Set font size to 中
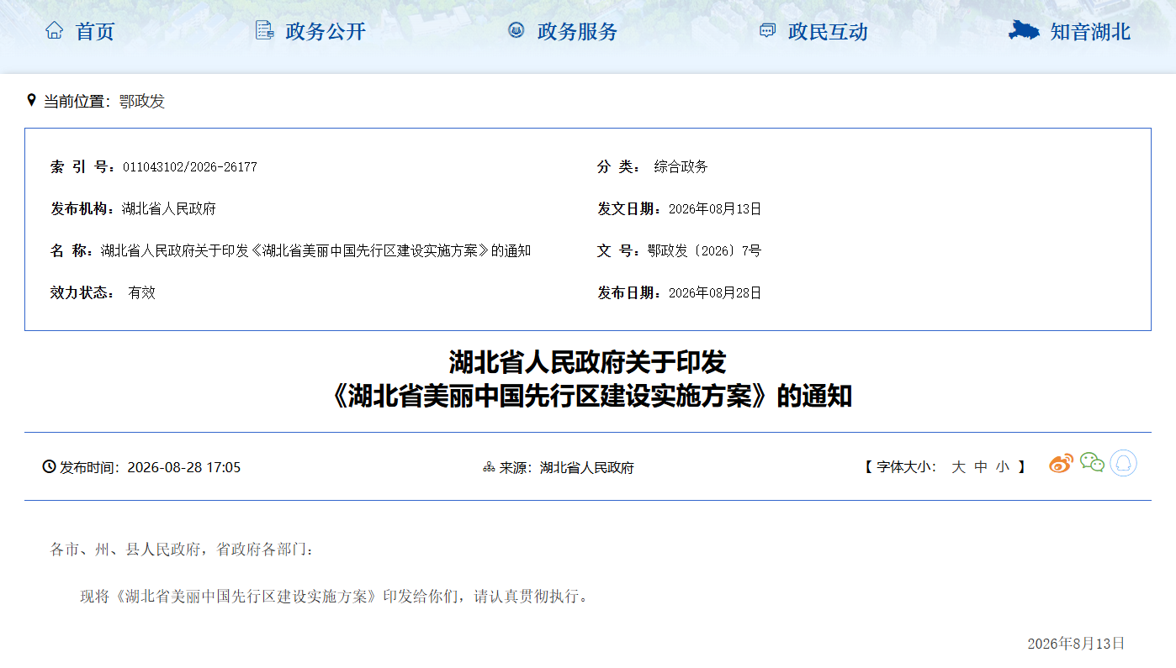Screen dimensions: 1176x668 coord(981,467)
